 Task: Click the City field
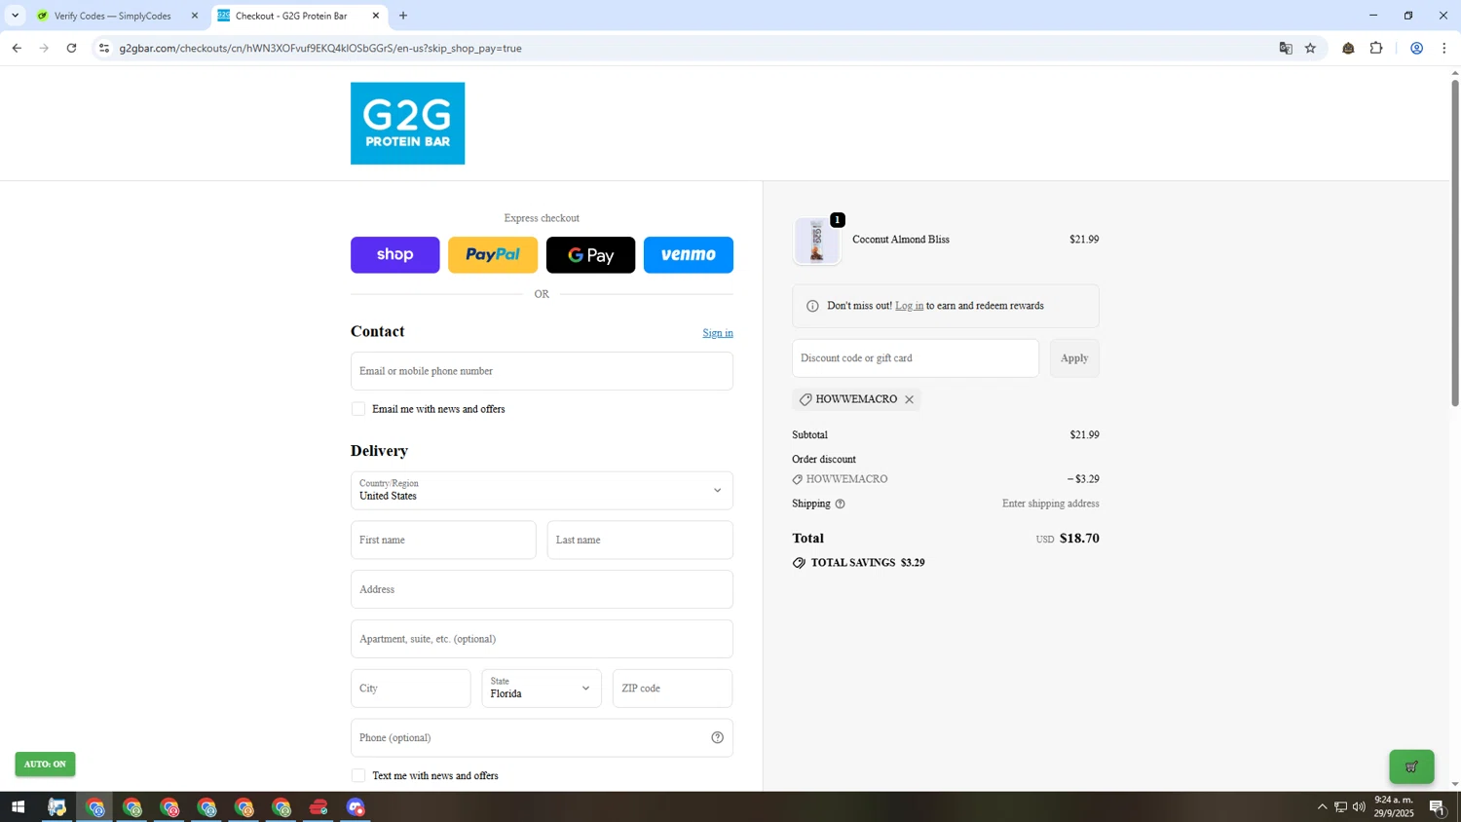click(410, 689)
